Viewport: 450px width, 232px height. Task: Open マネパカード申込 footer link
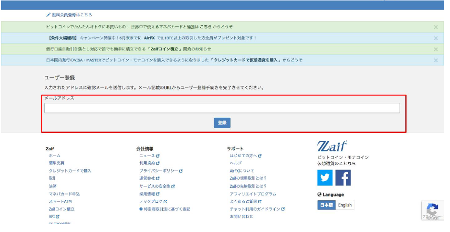point(64,194)
